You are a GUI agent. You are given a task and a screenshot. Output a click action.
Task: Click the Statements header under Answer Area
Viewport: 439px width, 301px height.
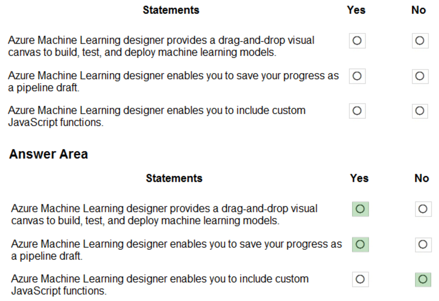click(x=174, y=178)
